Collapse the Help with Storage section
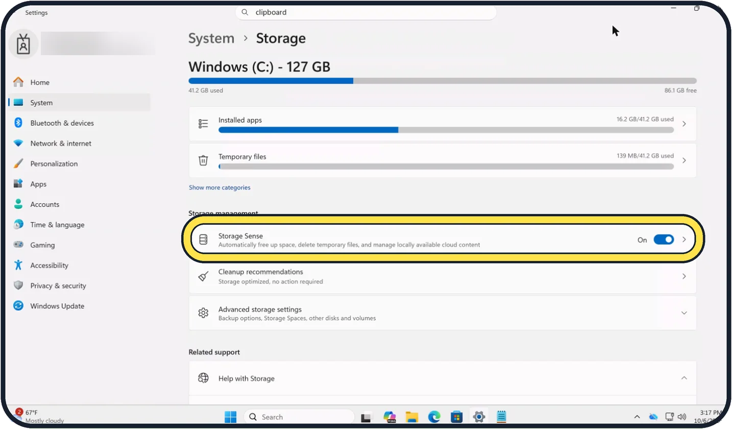 (684, 378)
